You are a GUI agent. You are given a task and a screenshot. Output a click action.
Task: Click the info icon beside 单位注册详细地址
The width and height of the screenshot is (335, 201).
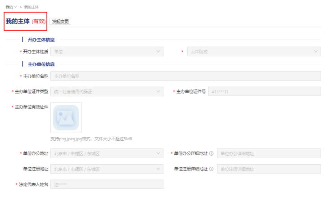point(211,169)
